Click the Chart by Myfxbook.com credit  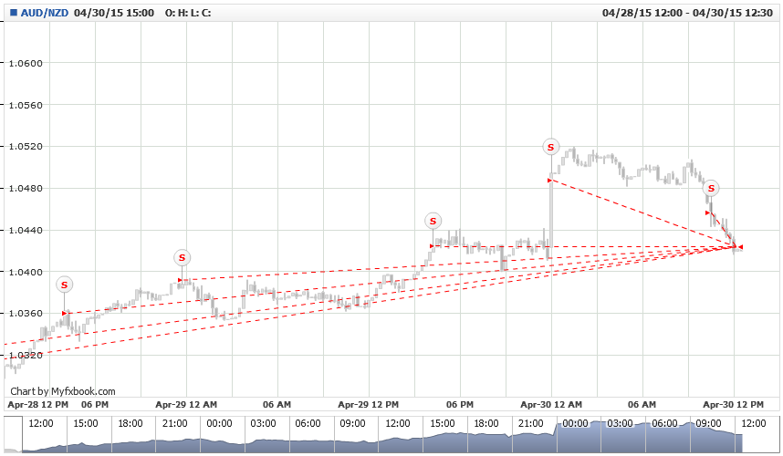click(62, 391)
